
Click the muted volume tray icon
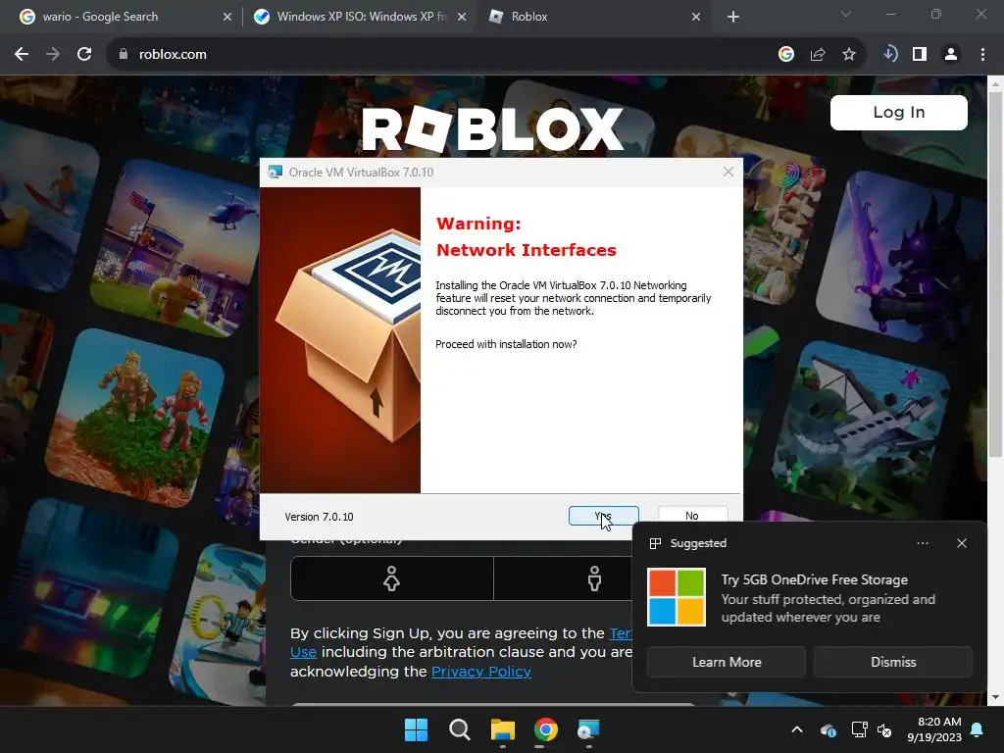pyautogui.click(x=884, y=729)
